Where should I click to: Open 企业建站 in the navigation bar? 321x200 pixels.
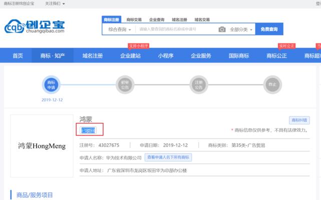pos(130,55)
